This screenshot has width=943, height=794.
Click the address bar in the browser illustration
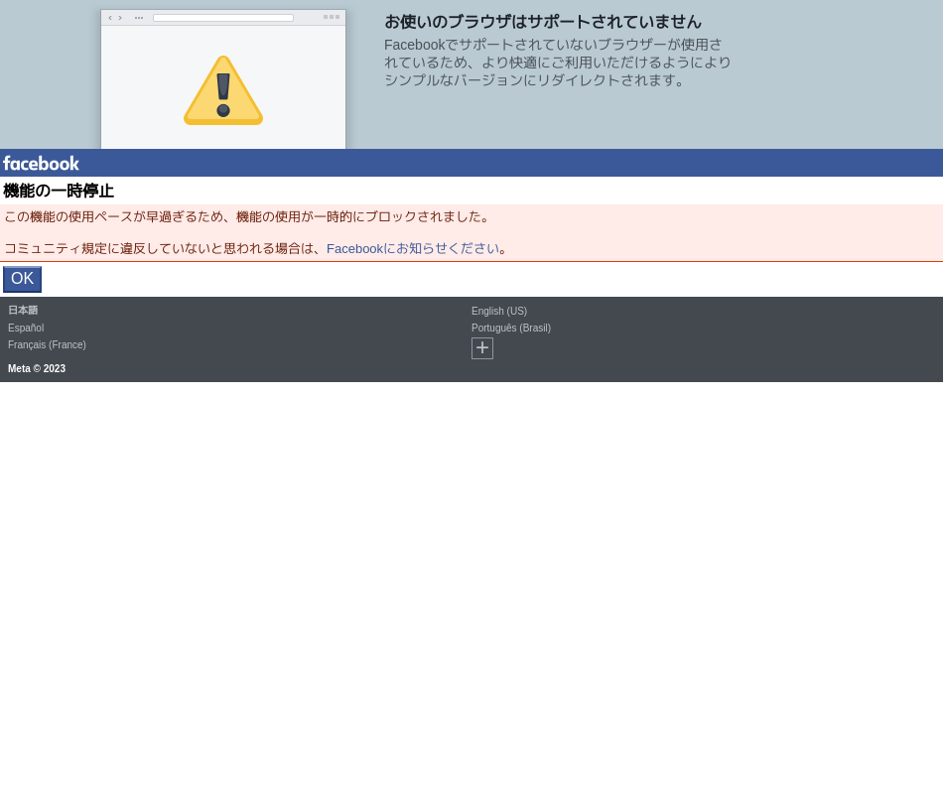point(223,18)
